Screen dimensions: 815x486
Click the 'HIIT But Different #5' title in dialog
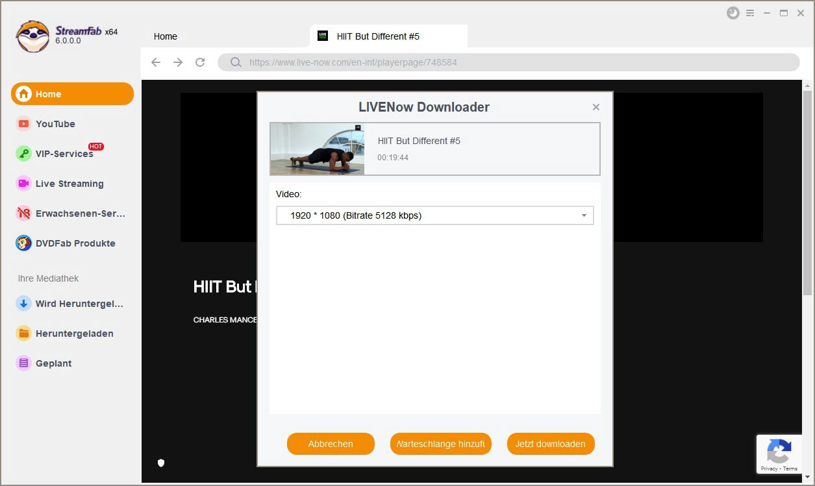click(x=419, y=141)
